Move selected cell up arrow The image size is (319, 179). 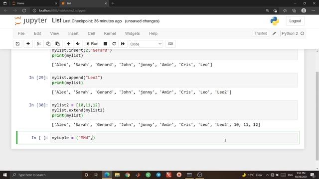click(69, 44)
